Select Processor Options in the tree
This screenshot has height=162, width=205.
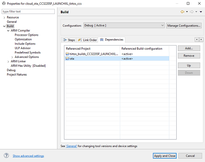[26, 35]
